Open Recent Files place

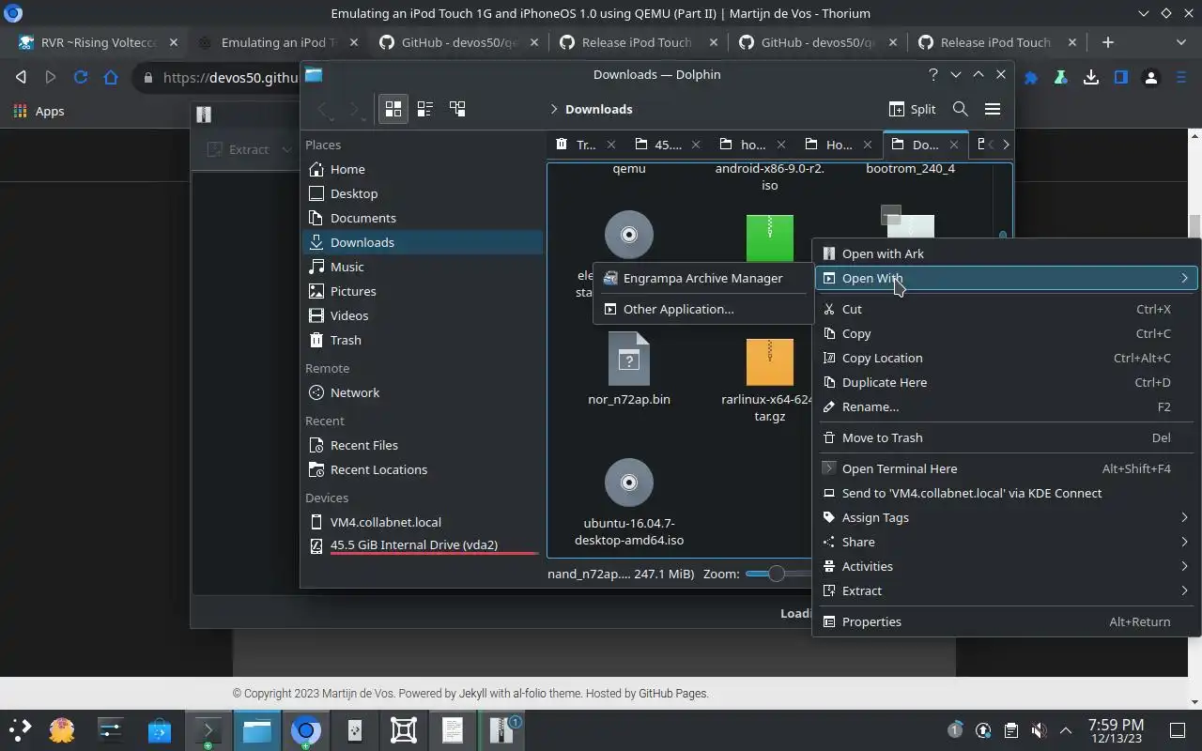click(423, 445)
